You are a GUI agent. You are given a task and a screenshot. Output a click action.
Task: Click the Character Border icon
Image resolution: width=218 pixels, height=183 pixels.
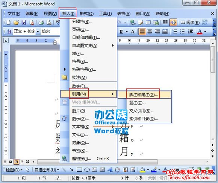coord(133,32)
